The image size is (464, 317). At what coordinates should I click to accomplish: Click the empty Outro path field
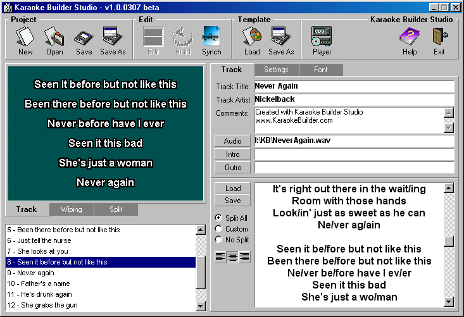coord(354,168)
